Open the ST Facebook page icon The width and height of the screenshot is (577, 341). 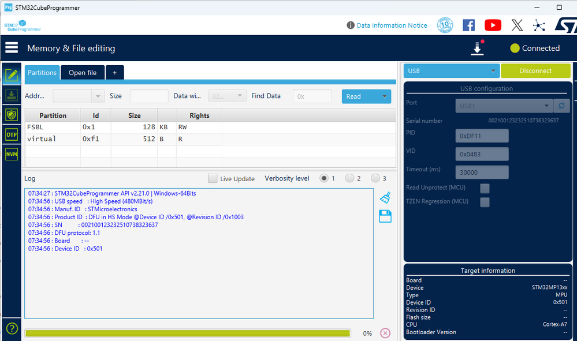(468, 25)
